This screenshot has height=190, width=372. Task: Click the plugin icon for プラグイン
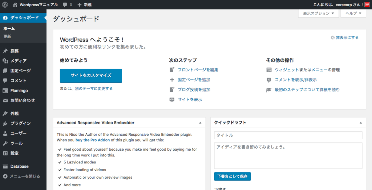coord(5,123)
